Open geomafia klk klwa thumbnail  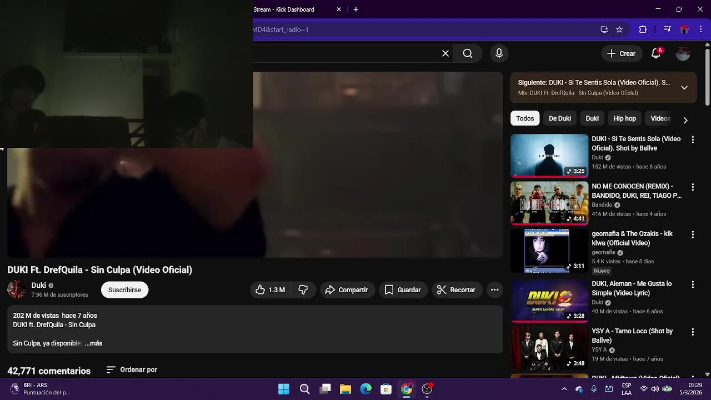pos(549,251)
